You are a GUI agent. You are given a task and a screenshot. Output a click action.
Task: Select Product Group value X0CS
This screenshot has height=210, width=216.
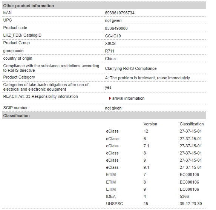pos(110,44)
